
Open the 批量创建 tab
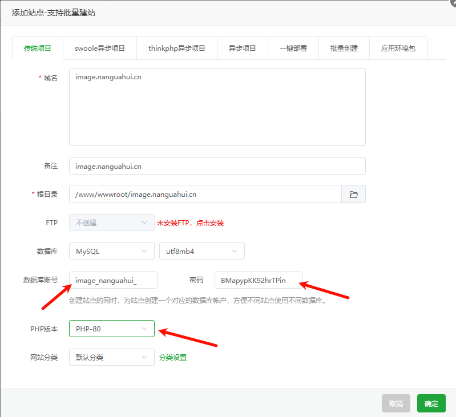pyautogui.click(x=344, y=48)
